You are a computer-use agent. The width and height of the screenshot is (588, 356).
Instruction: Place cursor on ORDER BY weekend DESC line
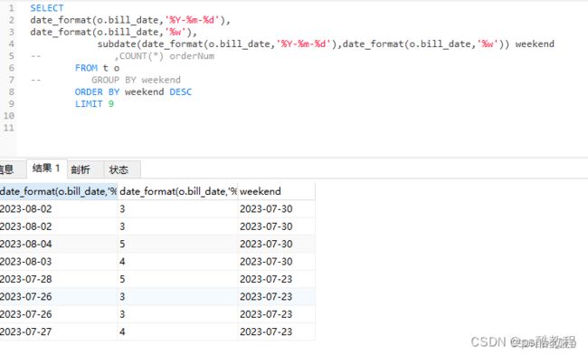pos(133,92)
